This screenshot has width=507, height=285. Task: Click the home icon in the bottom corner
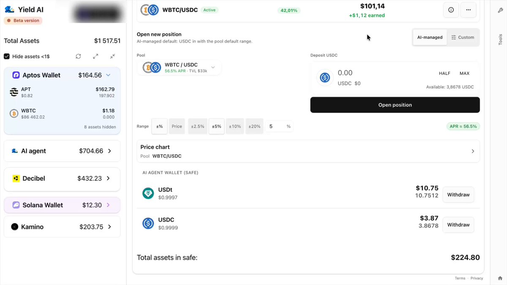point(500,278)
